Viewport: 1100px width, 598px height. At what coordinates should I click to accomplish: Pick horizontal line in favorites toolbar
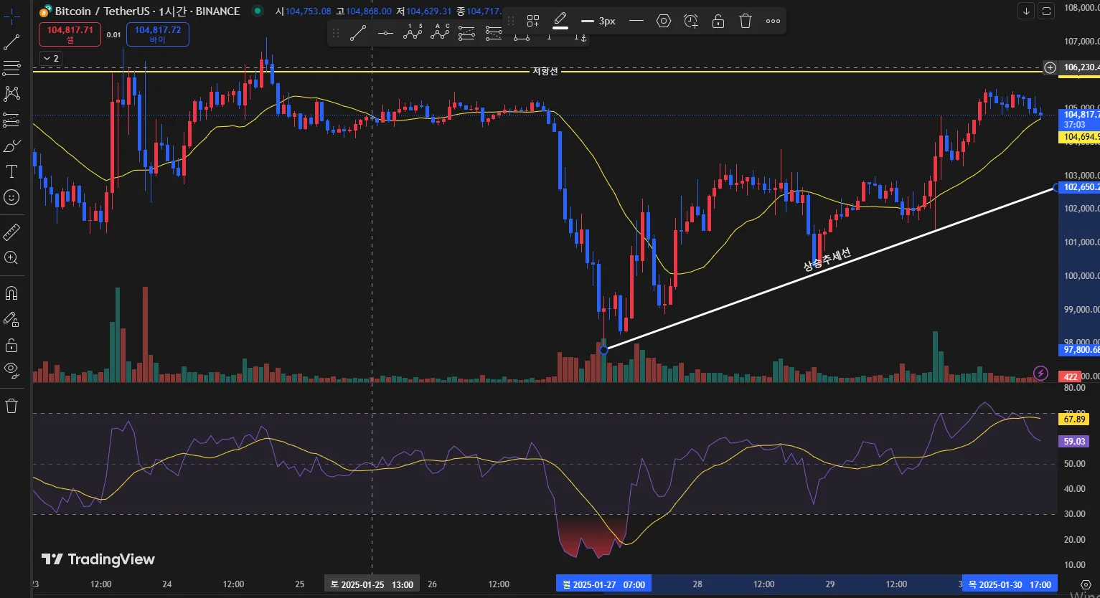click(385, 33)
